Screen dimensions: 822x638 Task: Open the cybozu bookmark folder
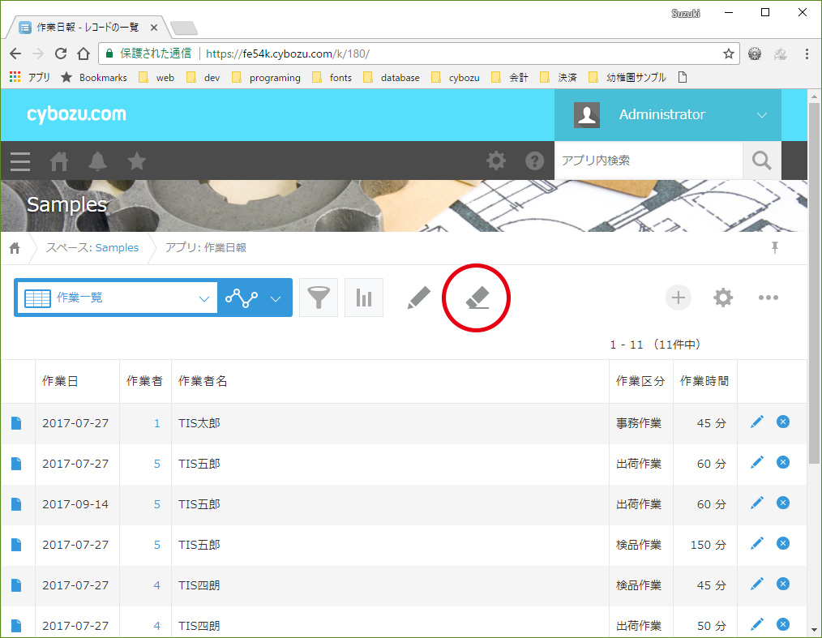tap(456, 78)
